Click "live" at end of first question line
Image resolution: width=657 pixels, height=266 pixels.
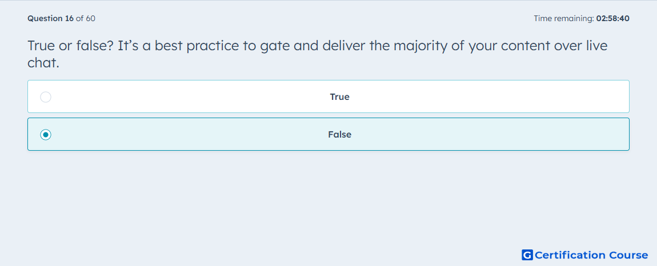pos(596,46)
